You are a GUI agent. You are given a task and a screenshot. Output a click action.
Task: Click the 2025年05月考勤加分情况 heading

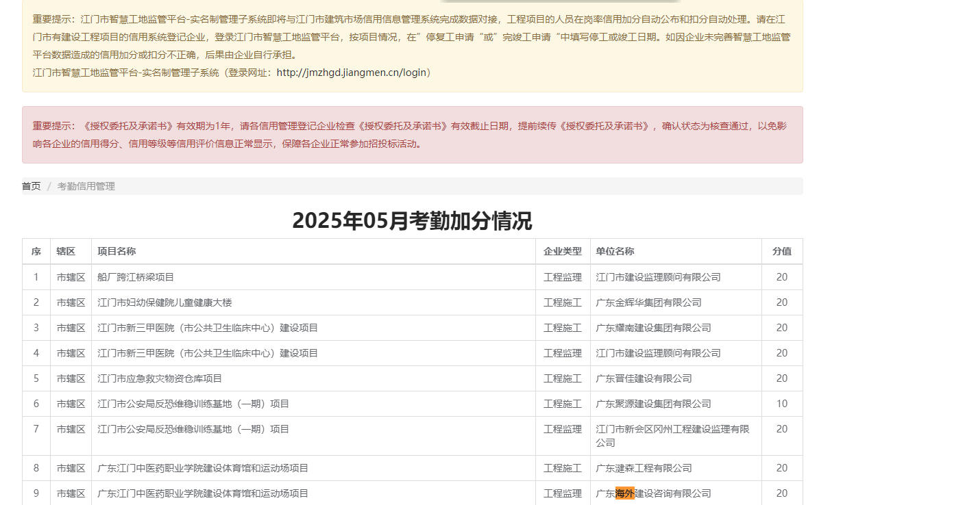[x=412, y=221]
